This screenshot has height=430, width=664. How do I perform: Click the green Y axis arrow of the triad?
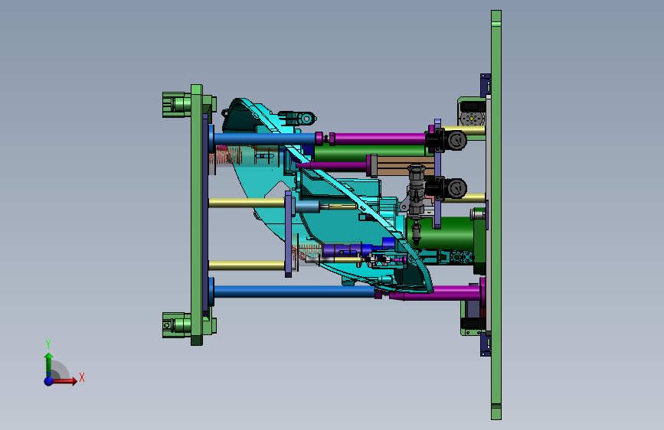point(49,364)
